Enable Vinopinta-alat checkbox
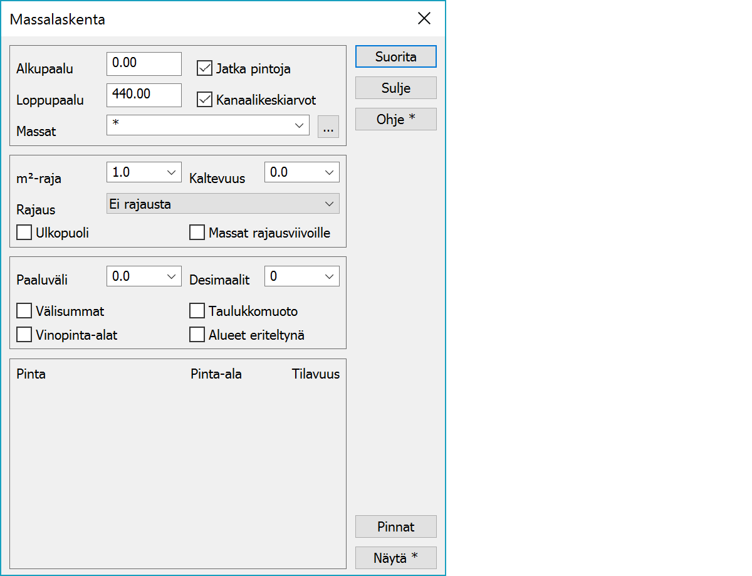 (24, 335)
